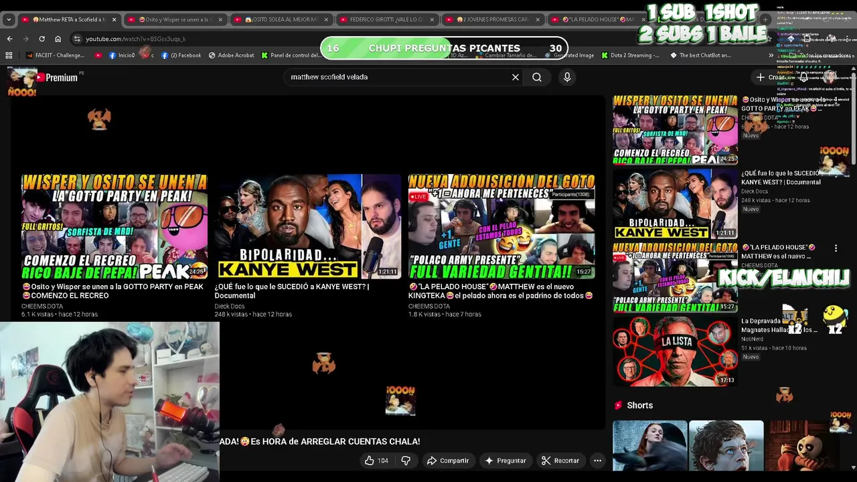Open Adobe Acrobat bookmark
The image size is (857, 482).
point(231,56)
